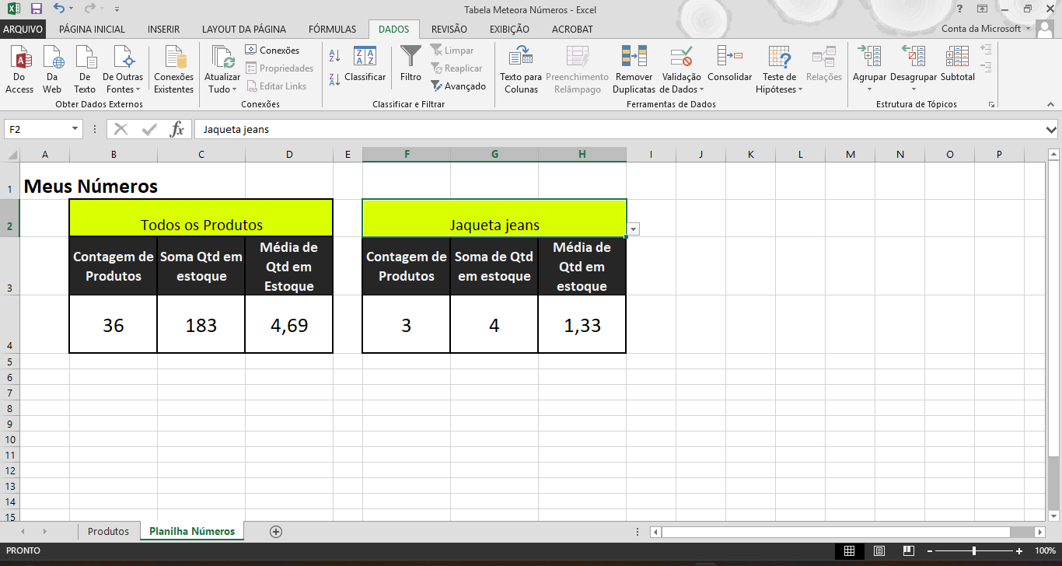Switch to INSERIR tab
The height and width of the screenshot is (566, 1062).
tap(163, 29)
